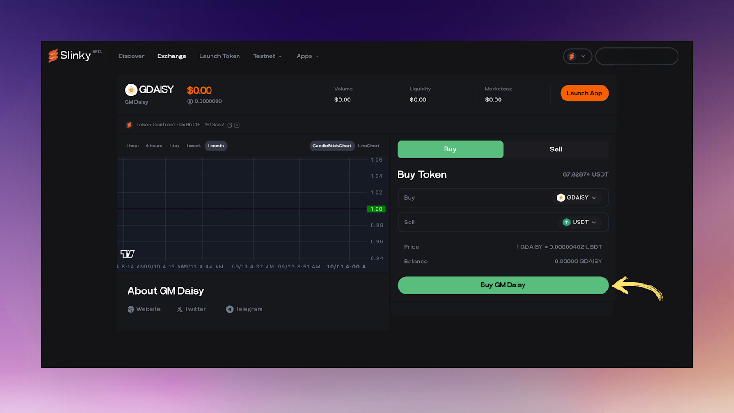This screenshot has height=413, width=734.
Task: Click the coin icon beside 0.0000000
Action: 190,101
